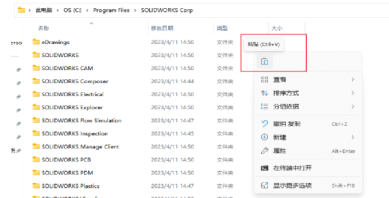389x198 pixels.
Task: Click the expand icon beside 显示更多选项
Action: coord(264,185)
